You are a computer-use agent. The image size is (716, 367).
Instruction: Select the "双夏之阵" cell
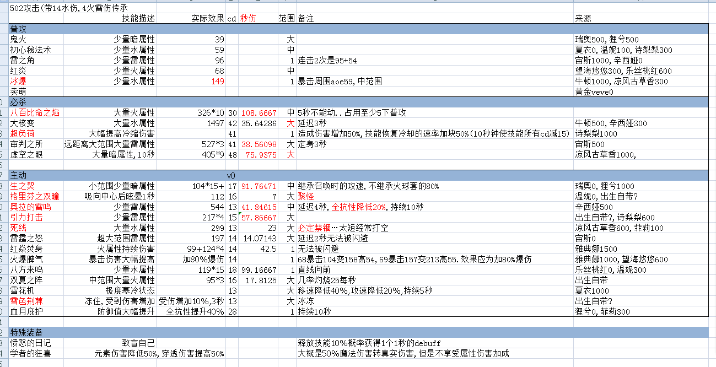26,280
